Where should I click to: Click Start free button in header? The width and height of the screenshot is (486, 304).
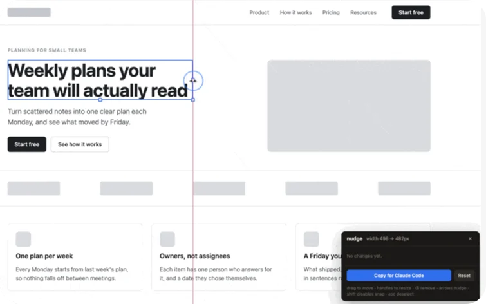click(x=411, y=12)
